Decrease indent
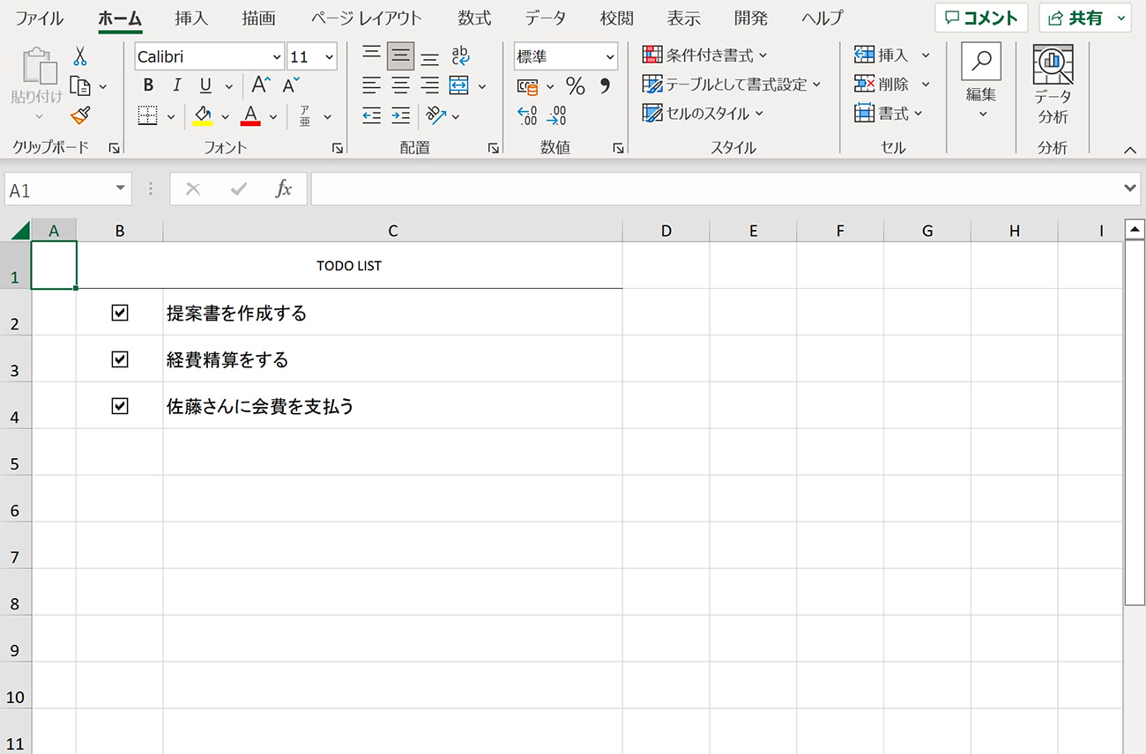Screen dimensions: 1146x754 (x=372, y=115)
